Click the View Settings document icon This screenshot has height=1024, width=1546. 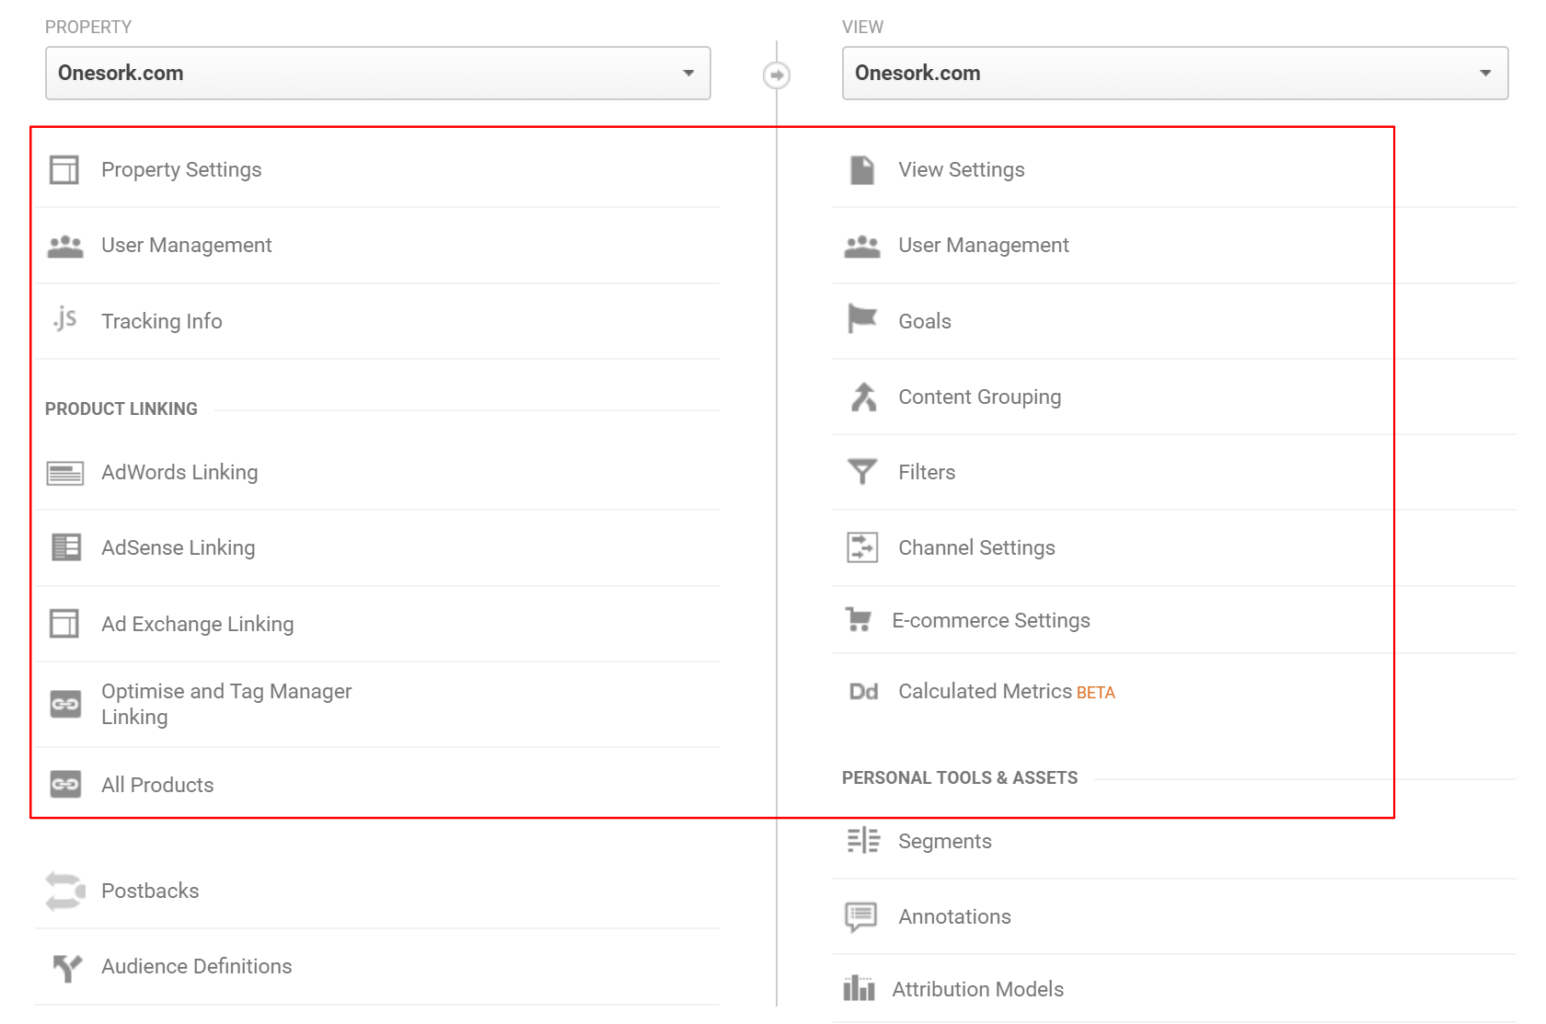pyautogui.click(x=862, y=169)
